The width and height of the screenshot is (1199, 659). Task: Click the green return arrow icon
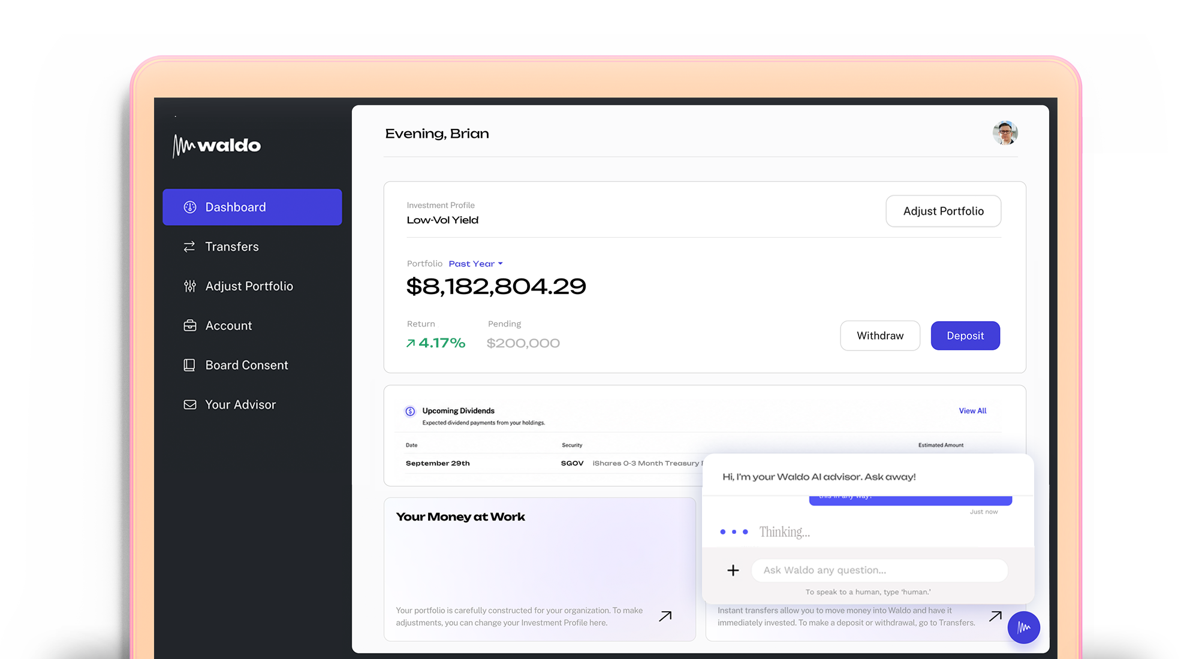(411, 343)
